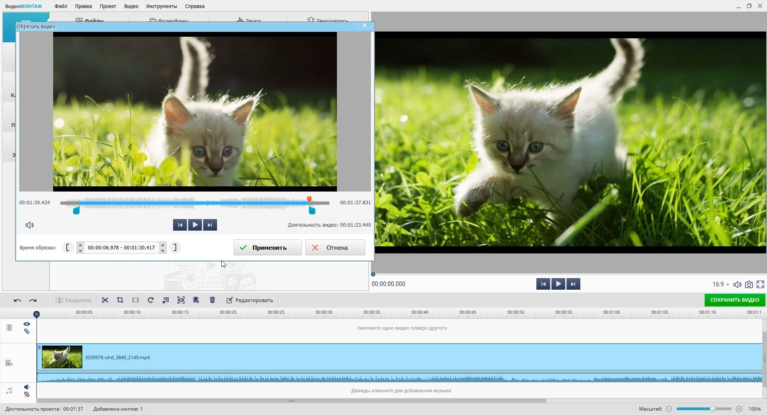Mute the music track speaker icon
This screenshot has width=767, height=415.
pyautogui.click(x=26, y=387)
